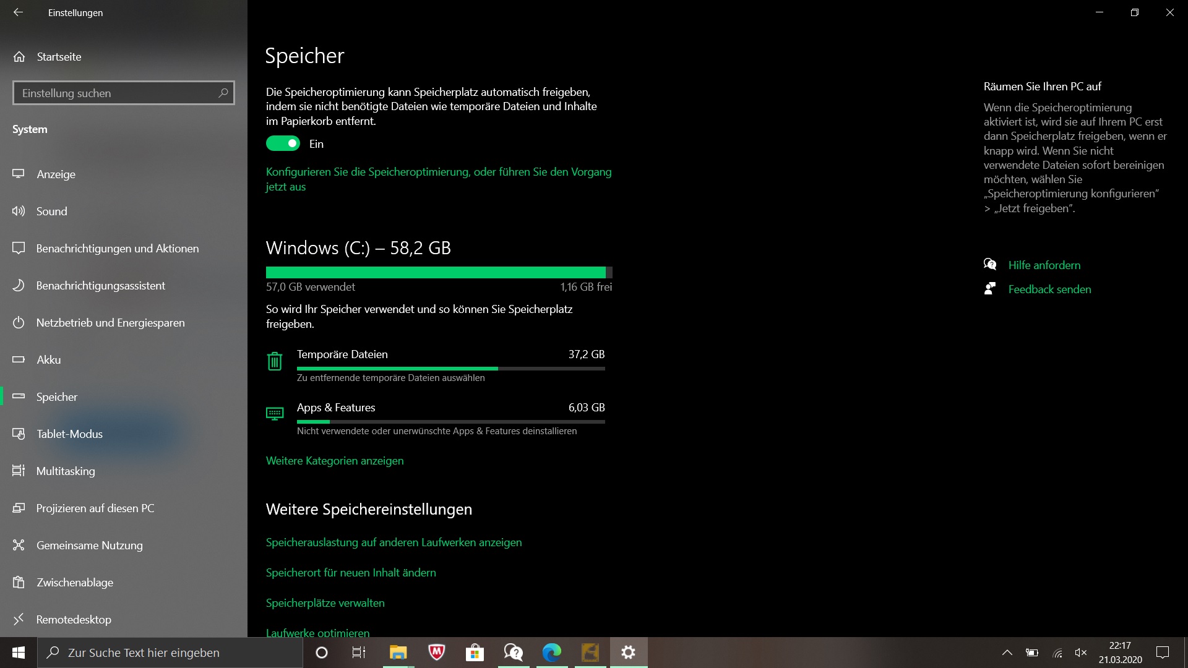Toggle the Speicheroptimierung Ein switch off
Image resolution: width=1188 pixels, height=668 pixels.
click(x=283, y=143)
